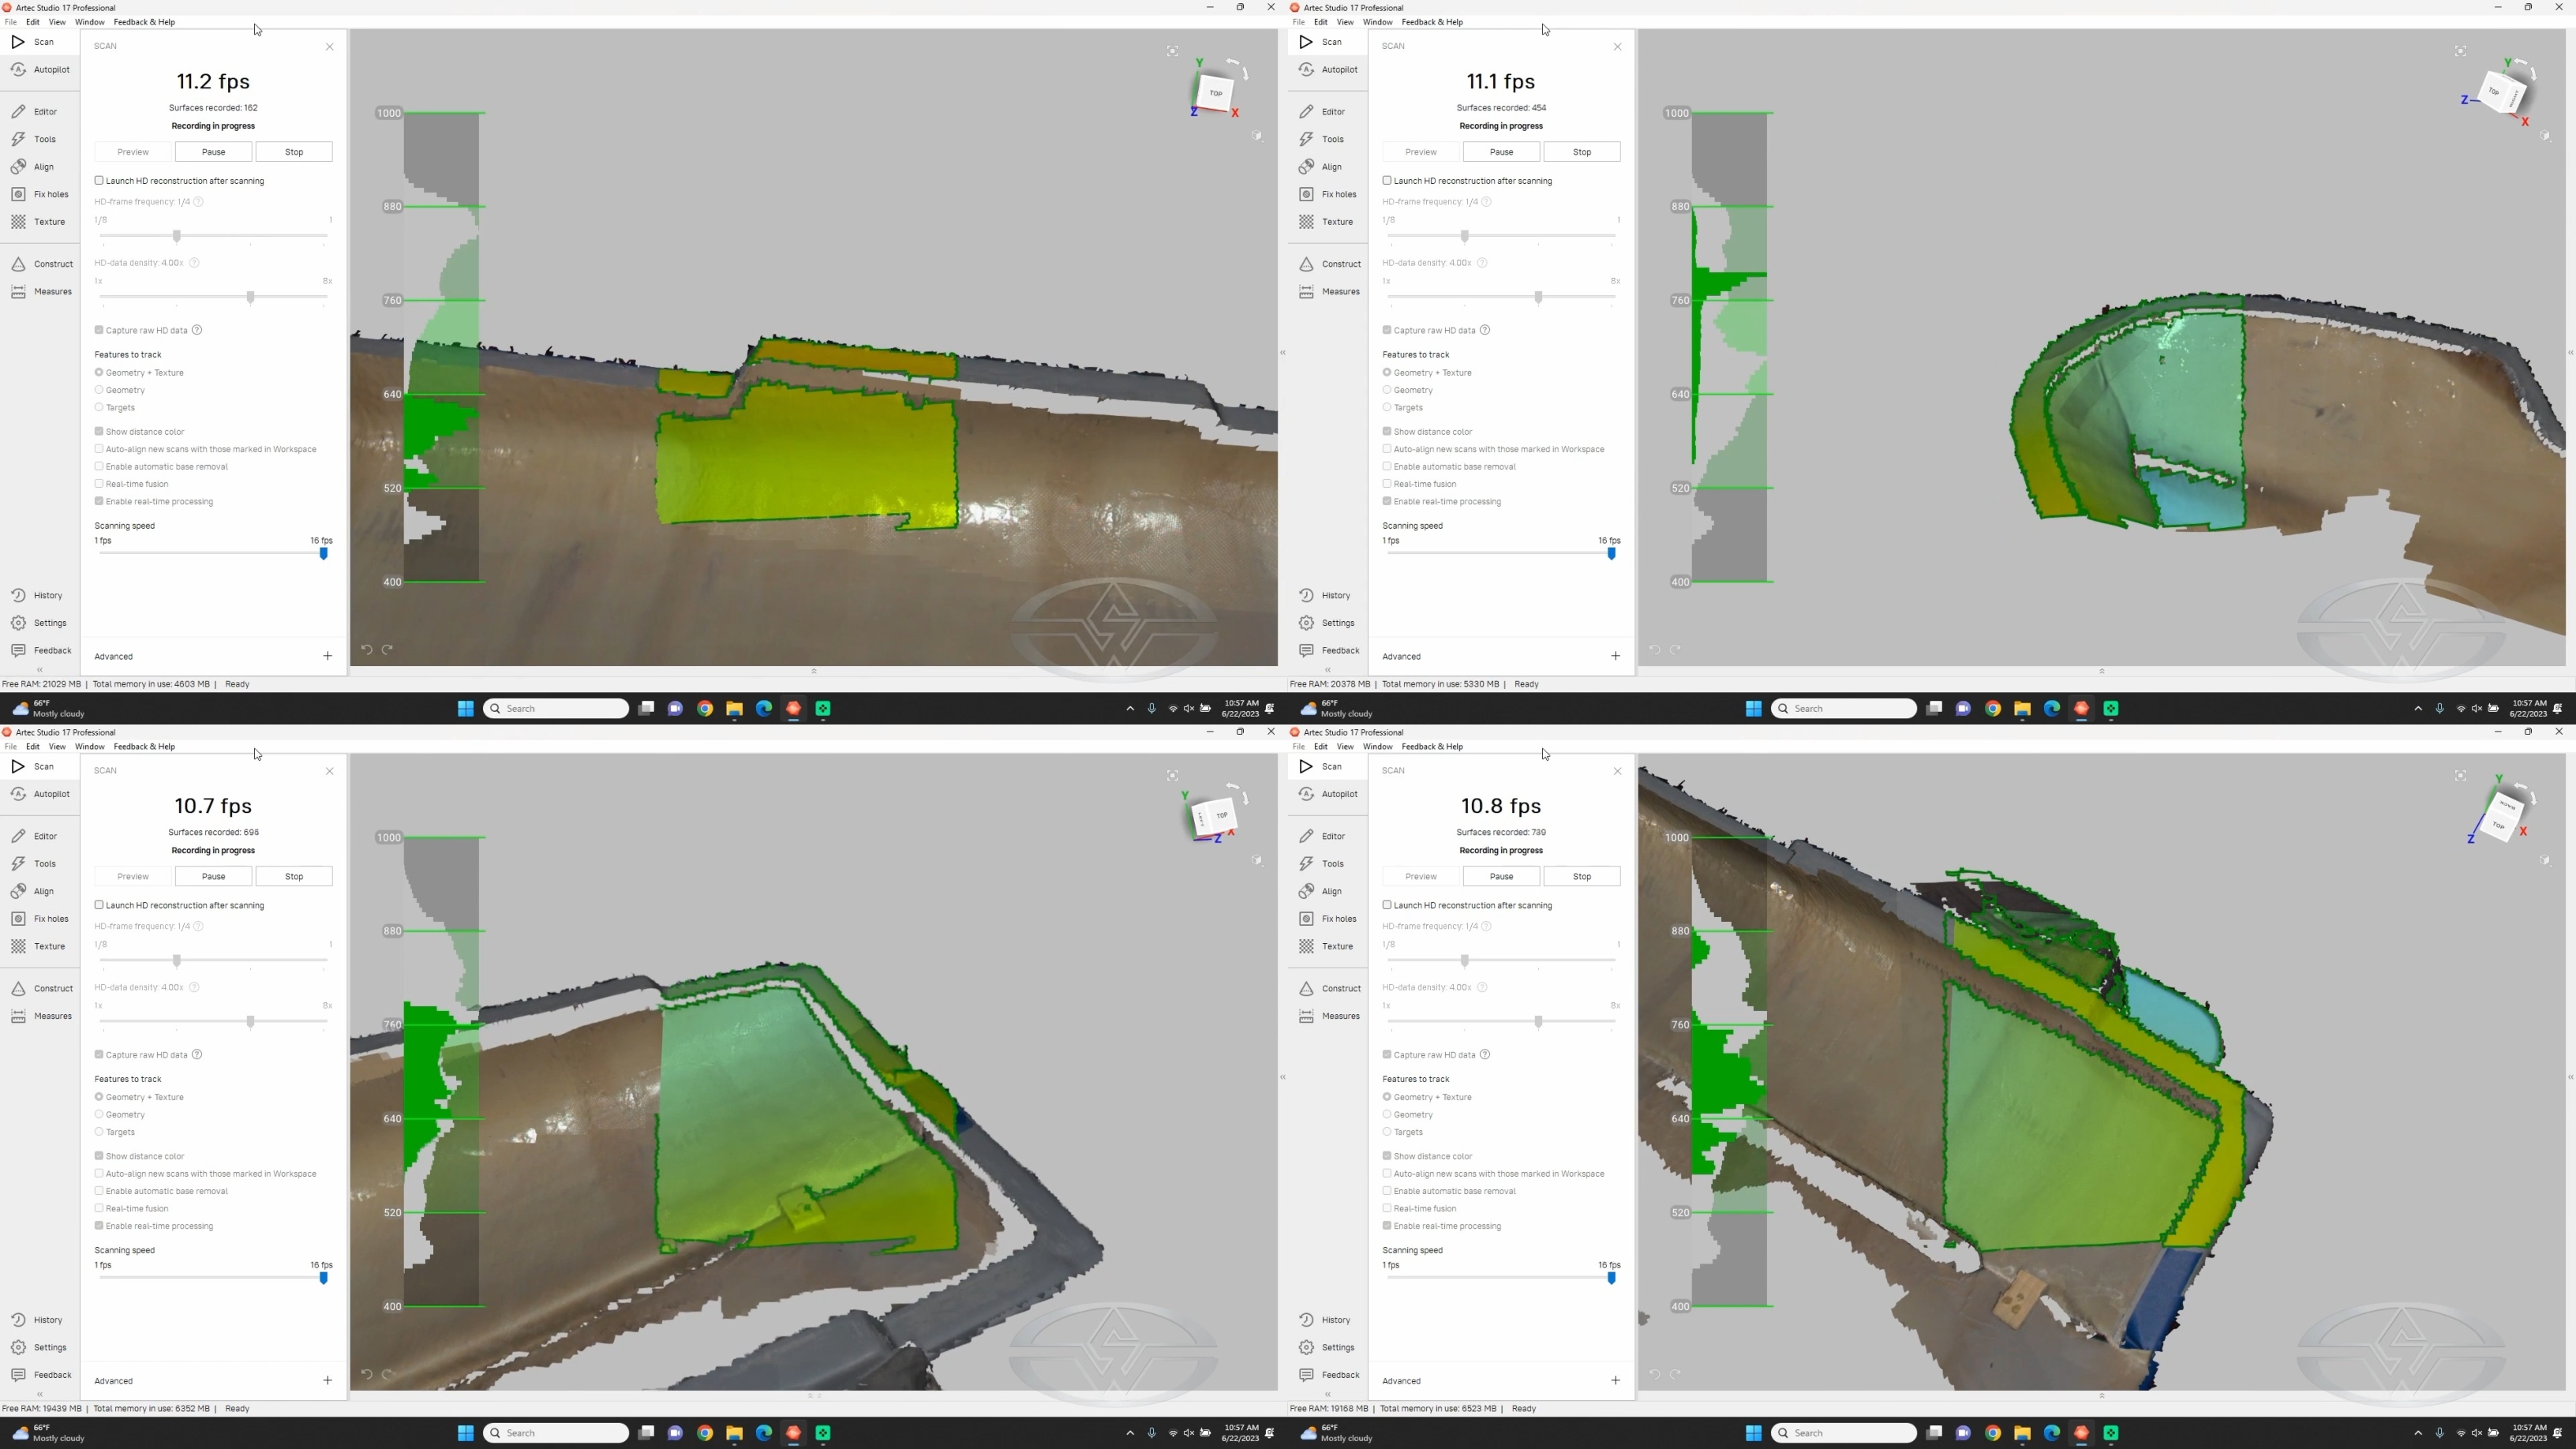Screen dimensions: 2576x1449
Task: Expand Advanced plus in the 11.1 fps window
Action: coord(1615,657)
